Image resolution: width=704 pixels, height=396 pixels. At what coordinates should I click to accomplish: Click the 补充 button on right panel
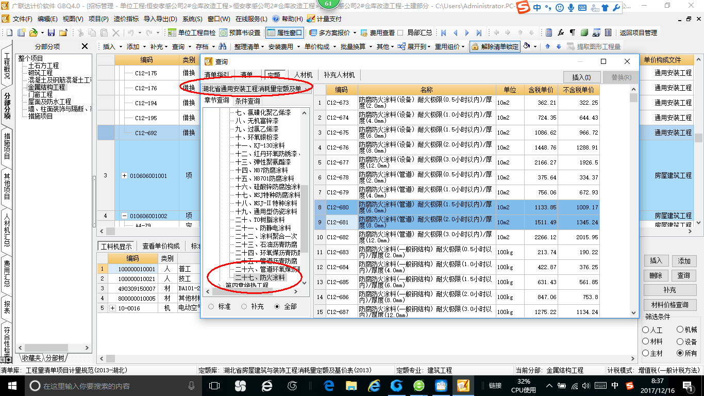click(x=669, y=290)
